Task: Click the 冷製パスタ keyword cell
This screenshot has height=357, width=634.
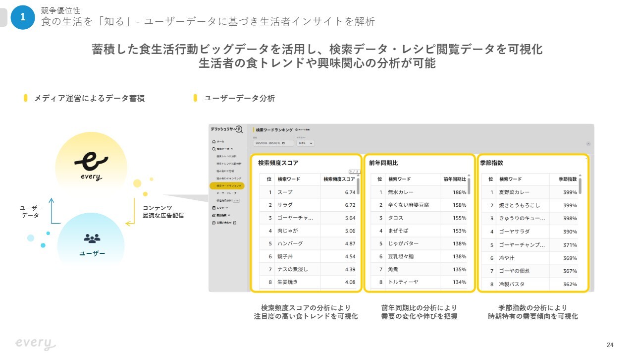Action: coord(512,284)
